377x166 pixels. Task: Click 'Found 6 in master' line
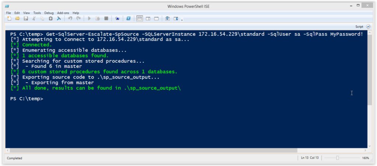pyautogui.click(x=46, y=66)
